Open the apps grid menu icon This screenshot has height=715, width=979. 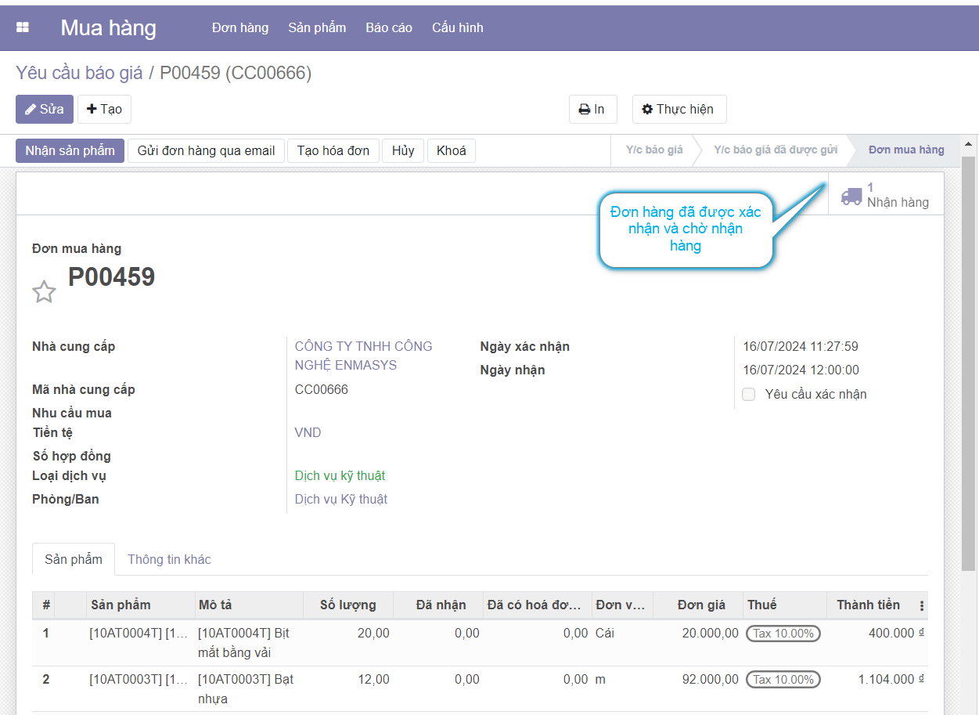tap(23, 27)
